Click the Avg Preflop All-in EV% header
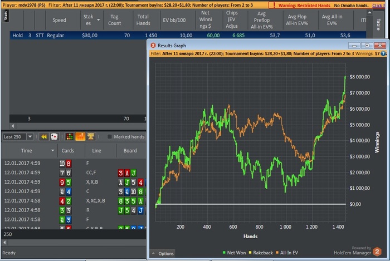Screen dimensions: 390x261 [x=262, y=20]
